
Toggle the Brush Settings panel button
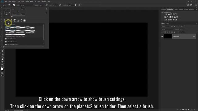(x=14, y=5)
